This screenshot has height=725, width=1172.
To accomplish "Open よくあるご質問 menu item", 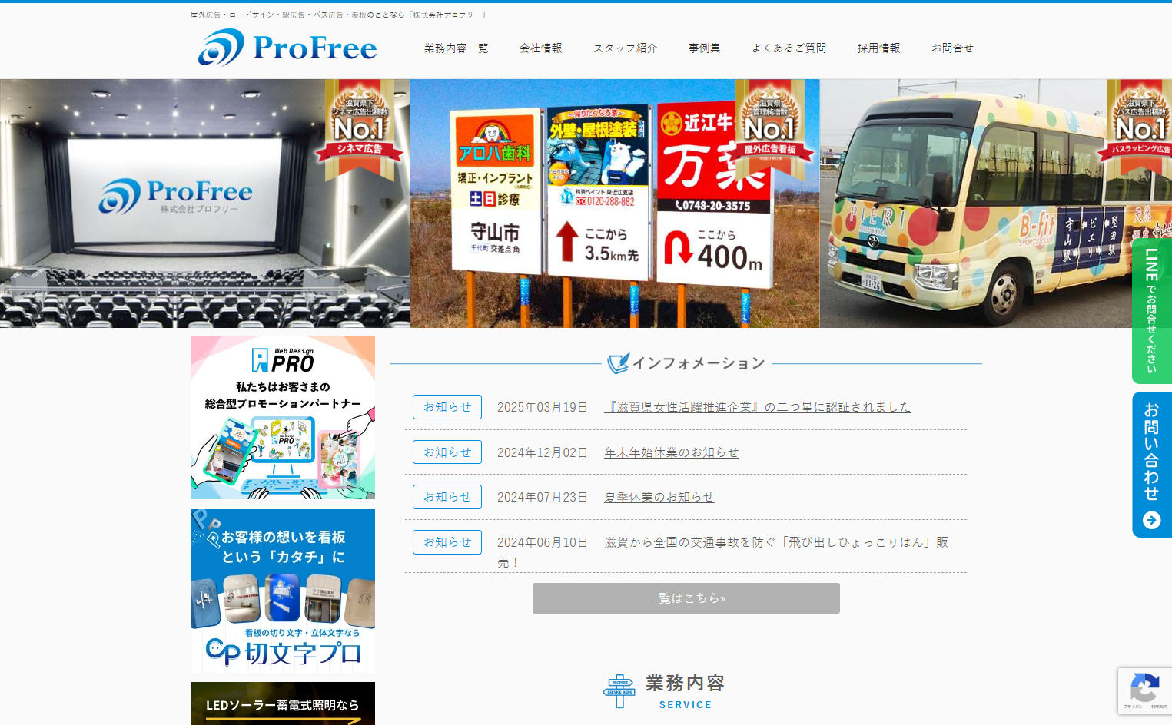I will click(x=789, y=48).
